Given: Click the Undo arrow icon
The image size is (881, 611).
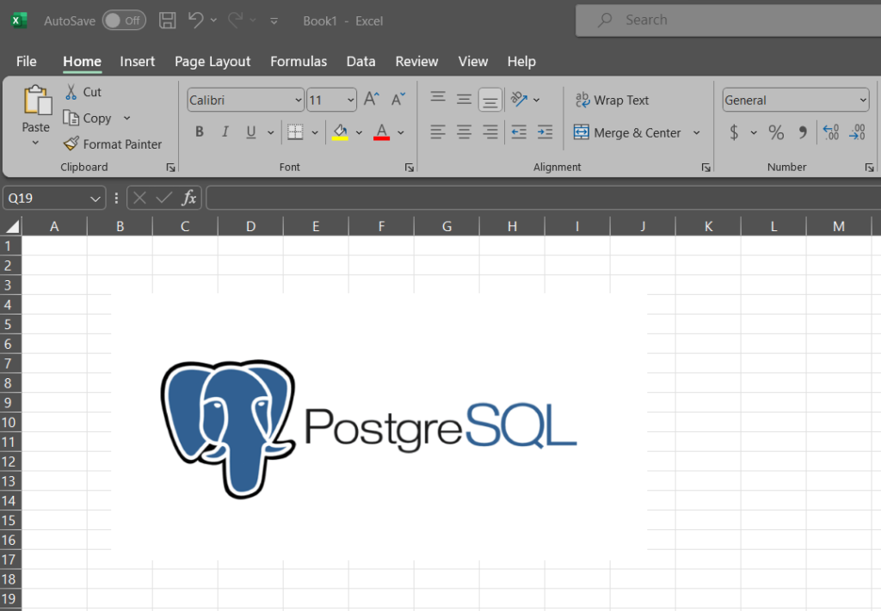Looking at the screenshot, I should (195, 21).
